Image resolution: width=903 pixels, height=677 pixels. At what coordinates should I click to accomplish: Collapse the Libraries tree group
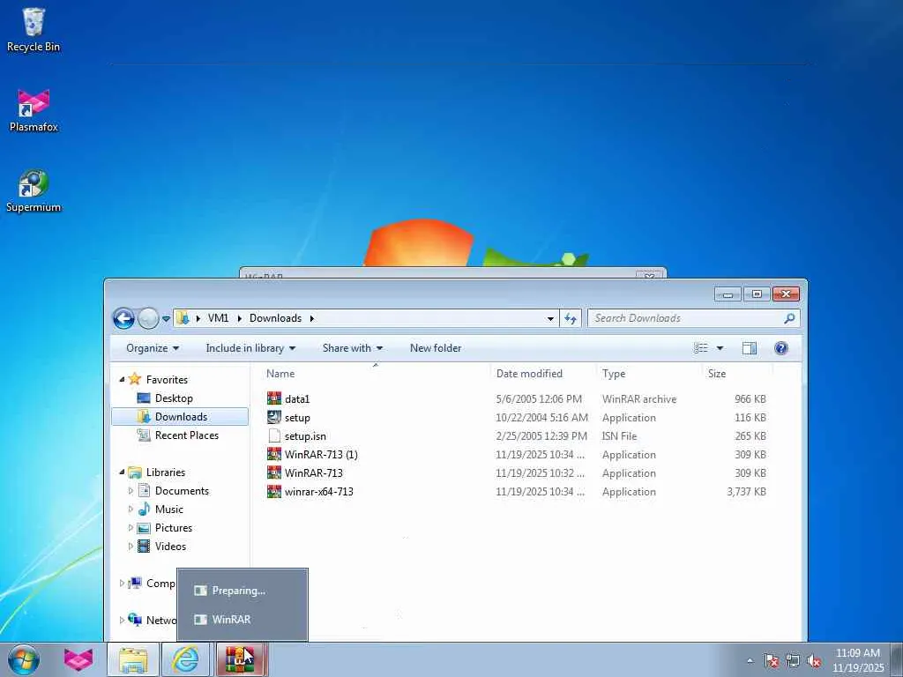(122, 472)
